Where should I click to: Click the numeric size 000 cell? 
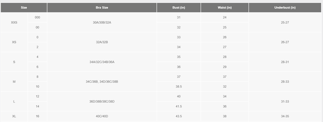click(x=37, y=17)
